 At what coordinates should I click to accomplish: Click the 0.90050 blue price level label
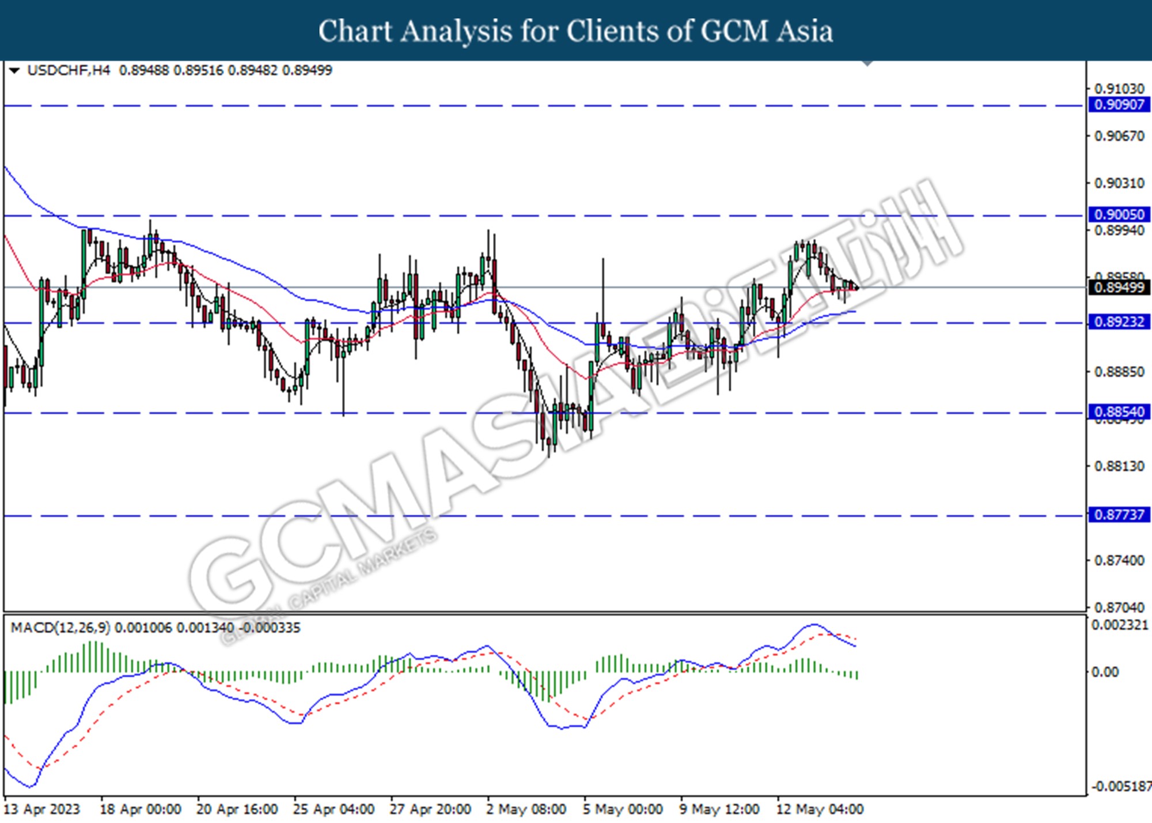coord(1119,214)
